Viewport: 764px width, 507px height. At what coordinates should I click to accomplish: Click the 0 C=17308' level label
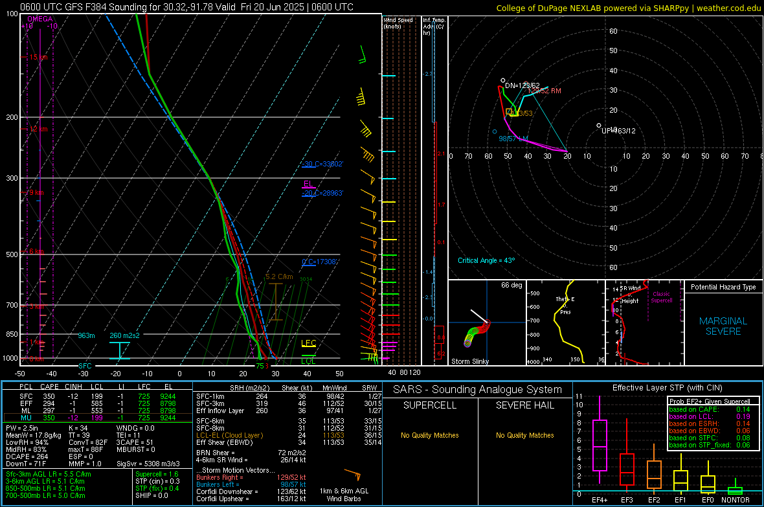click(x=319, y=262)
